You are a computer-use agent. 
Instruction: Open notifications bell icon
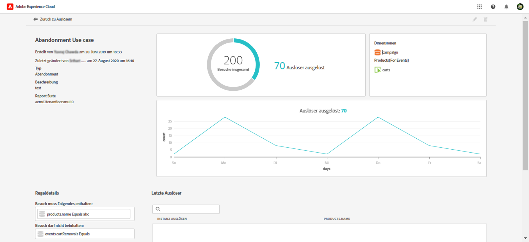click(x=506, y=7)
